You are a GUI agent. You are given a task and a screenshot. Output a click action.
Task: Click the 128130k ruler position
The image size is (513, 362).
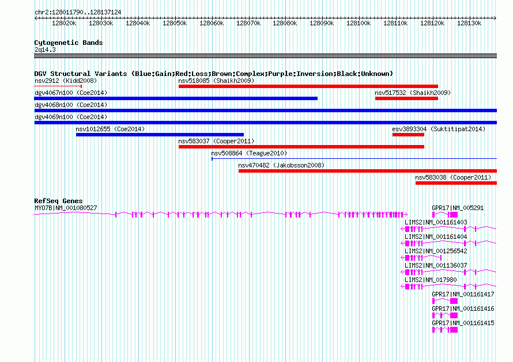470,23
